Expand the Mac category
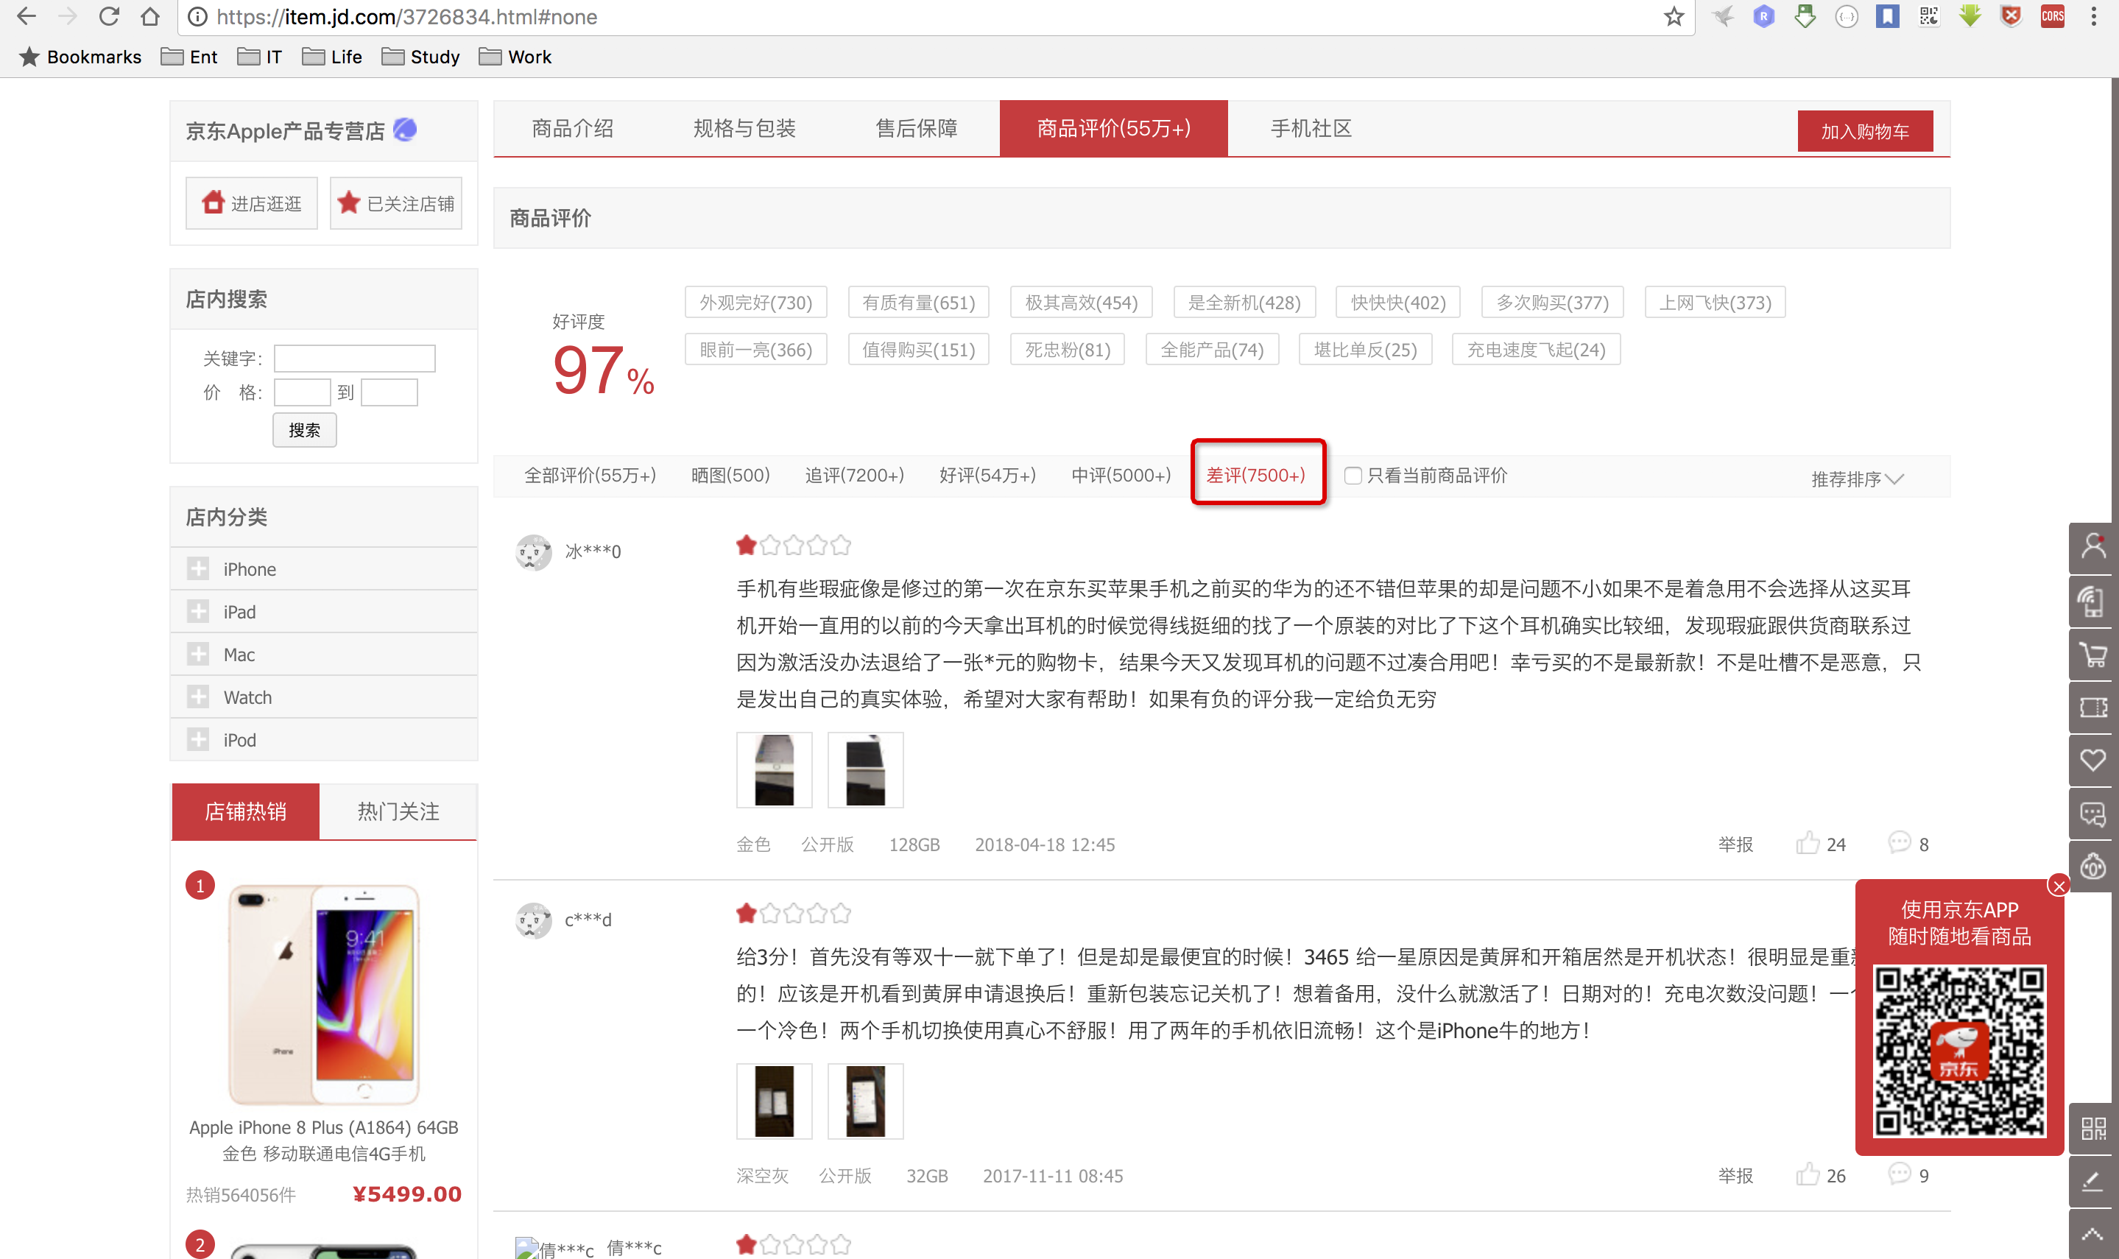2119x1259 pixels. pyautogui.click(x=199, y=654)
